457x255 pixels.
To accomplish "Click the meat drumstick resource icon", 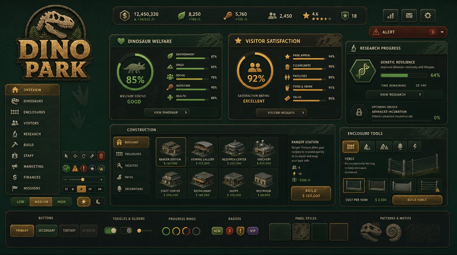I will click(x=228, y=16).
